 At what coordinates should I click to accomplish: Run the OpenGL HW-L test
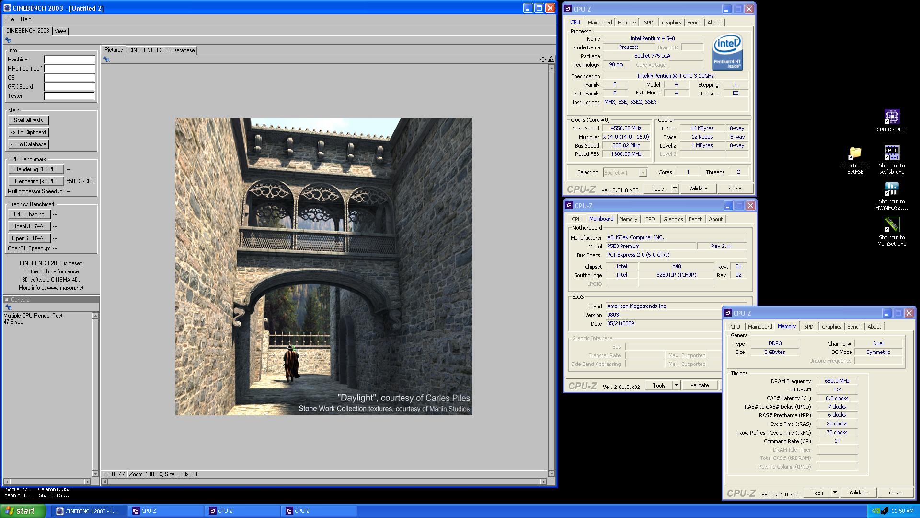click(x=29, y=238)
